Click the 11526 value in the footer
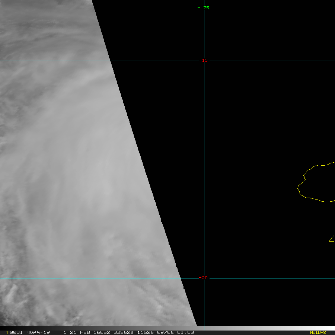The width and height of the screenshot is (335, 335). pyautogui.click(x=145, y=332)
